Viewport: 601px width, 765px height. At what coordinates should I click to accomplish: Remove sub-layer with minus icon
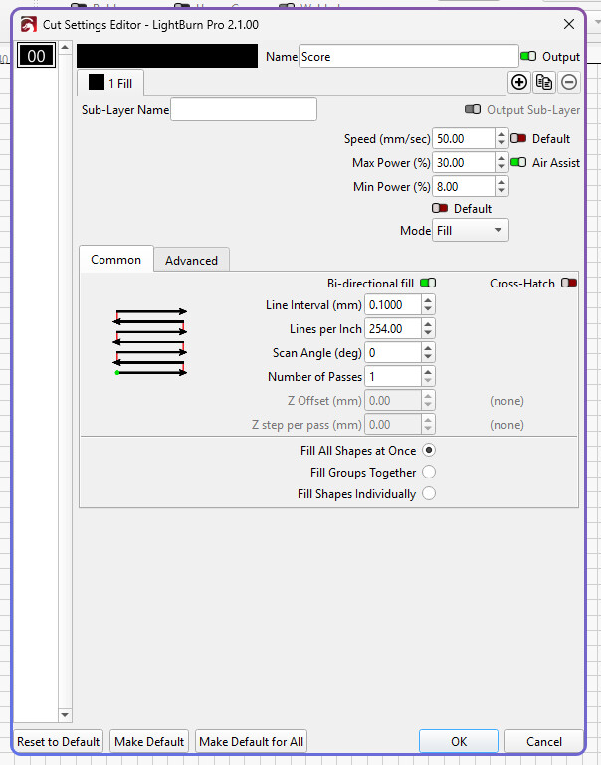coord(569,82)
